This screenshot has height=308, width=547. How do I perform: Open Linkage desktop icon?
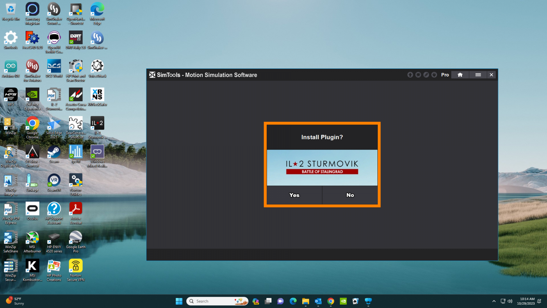click(x=32, y=183)
